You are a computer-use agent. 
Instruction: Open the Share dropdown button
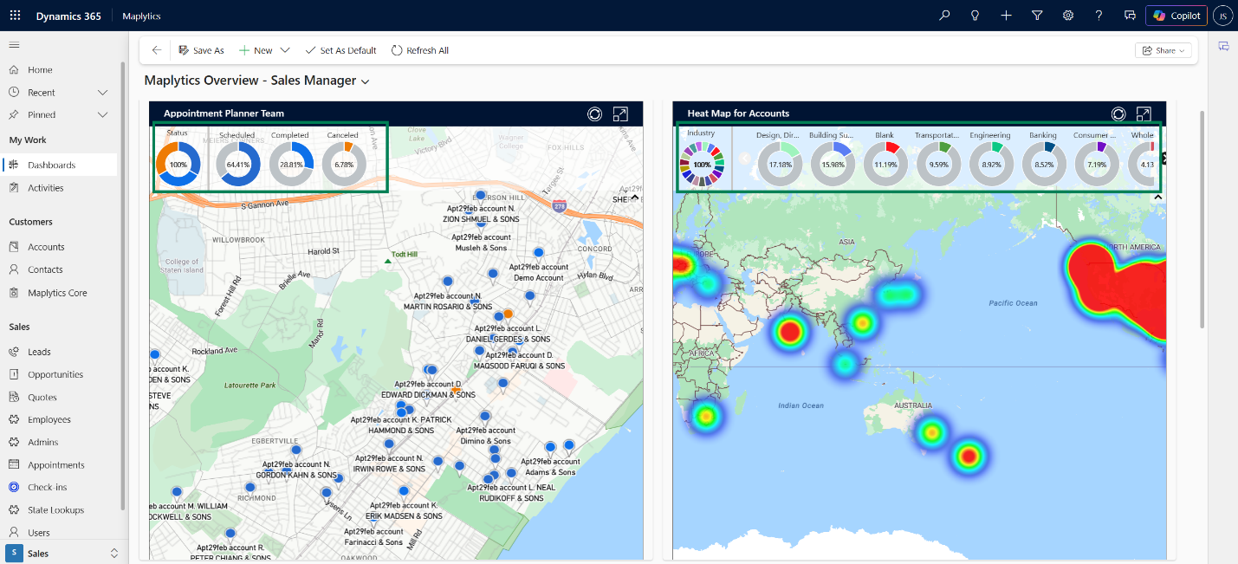pos(1163,50)
